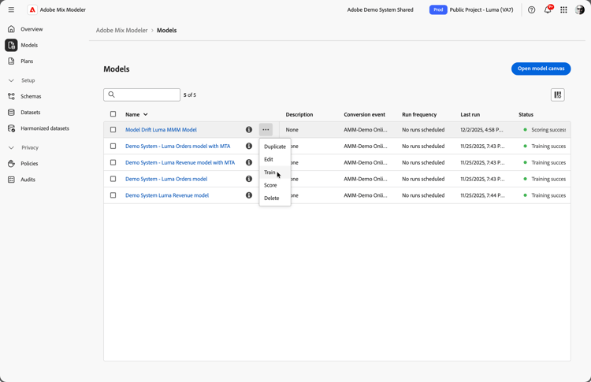Collapse the Setup section
This screenshot has width=591, height=382.
(x=11, y=80)
